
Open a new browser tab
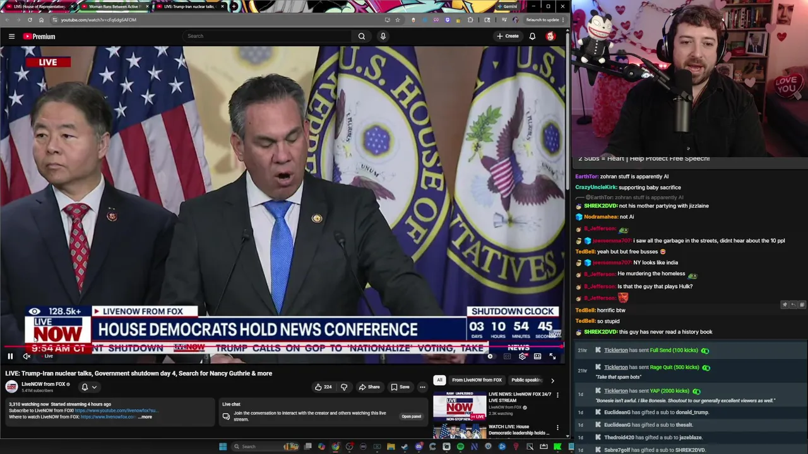point(234,6)
